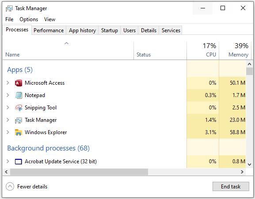Click the vertical scrollbar up arrow

tap(249, 64)
